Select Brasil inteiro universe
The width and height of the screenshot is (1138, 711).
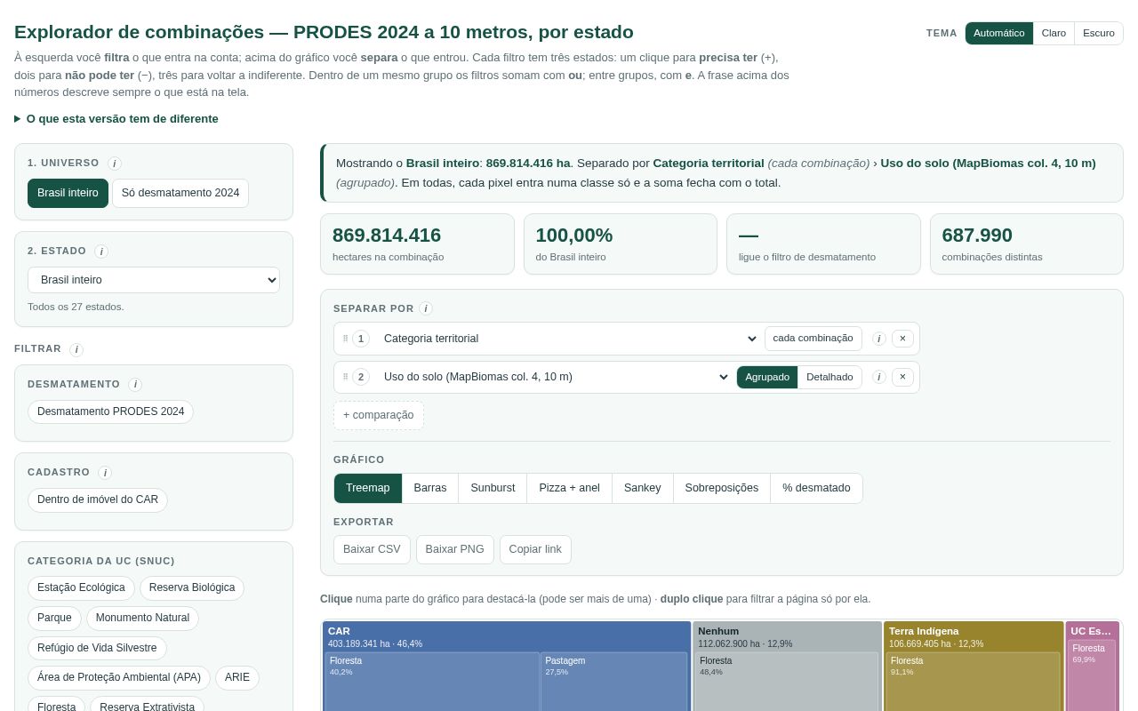point(68,193)
